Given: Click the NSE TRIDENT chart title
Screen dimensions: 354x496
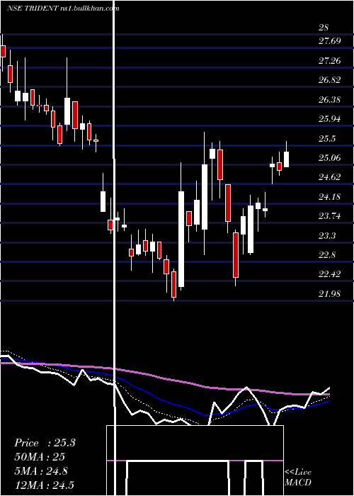Looking at the screenshot, I should (63, 9).
